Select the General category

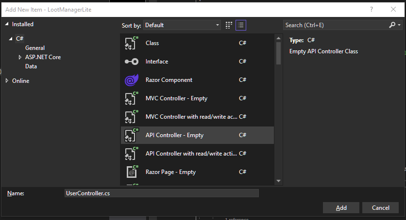(35, 48)
